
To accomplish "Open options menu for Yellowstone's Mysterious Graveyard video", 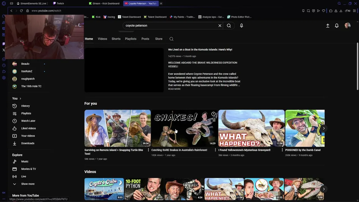I will pos(282,150).
